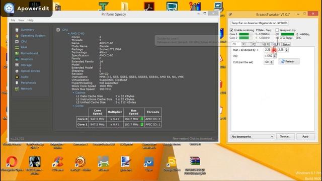
Task: Open Android robot desktop shortcut
Action: click(103, 161)
